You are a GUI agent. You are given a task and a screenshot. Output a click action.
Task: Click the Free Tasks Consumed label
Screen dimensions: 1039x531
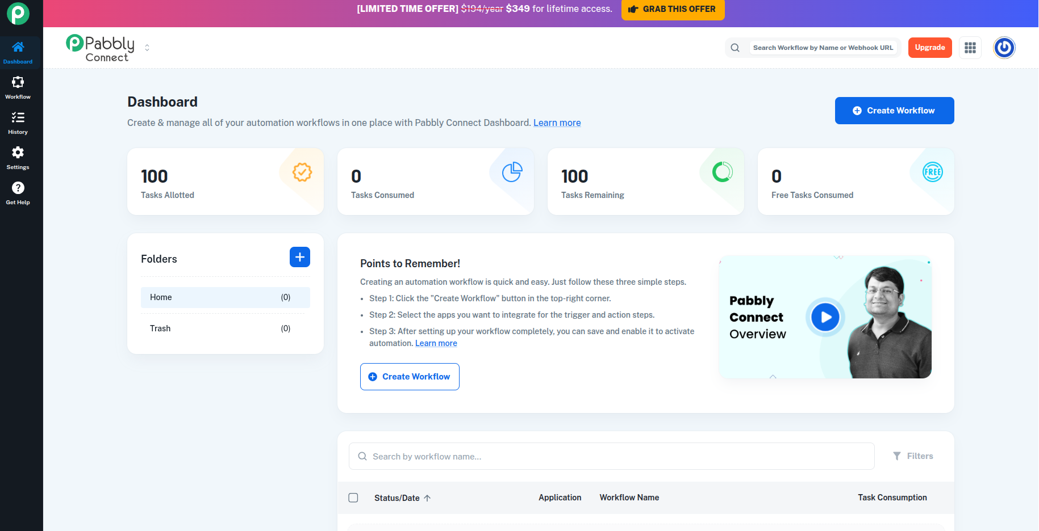click(812, 195)
